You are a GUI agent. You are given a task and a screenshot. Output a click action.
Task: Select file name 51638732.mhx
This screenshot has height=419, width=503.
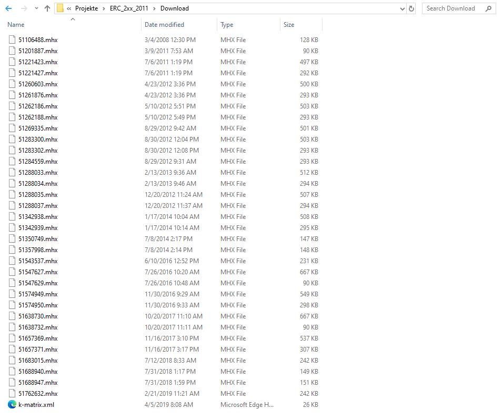tap(38, 327)
